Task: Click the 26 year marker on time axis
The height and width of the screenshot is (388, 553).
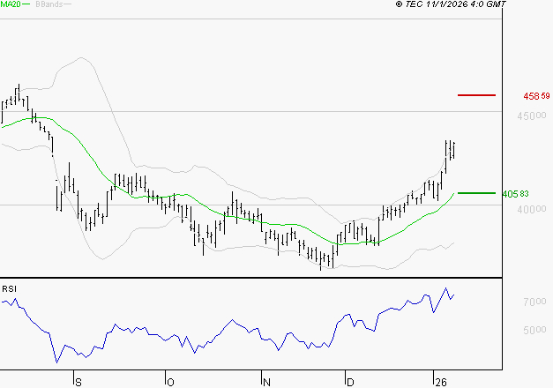Action: (x=441, y=383)
